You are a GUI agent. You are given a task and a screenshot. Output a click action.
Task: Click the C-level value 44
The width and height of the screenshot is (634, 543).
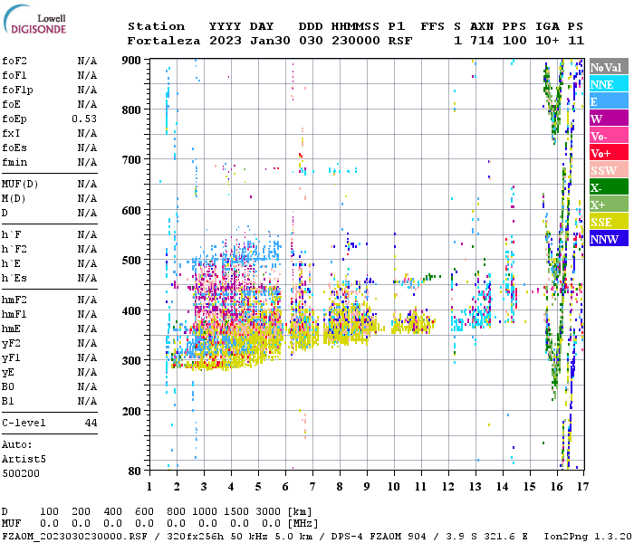pos(91,423)
